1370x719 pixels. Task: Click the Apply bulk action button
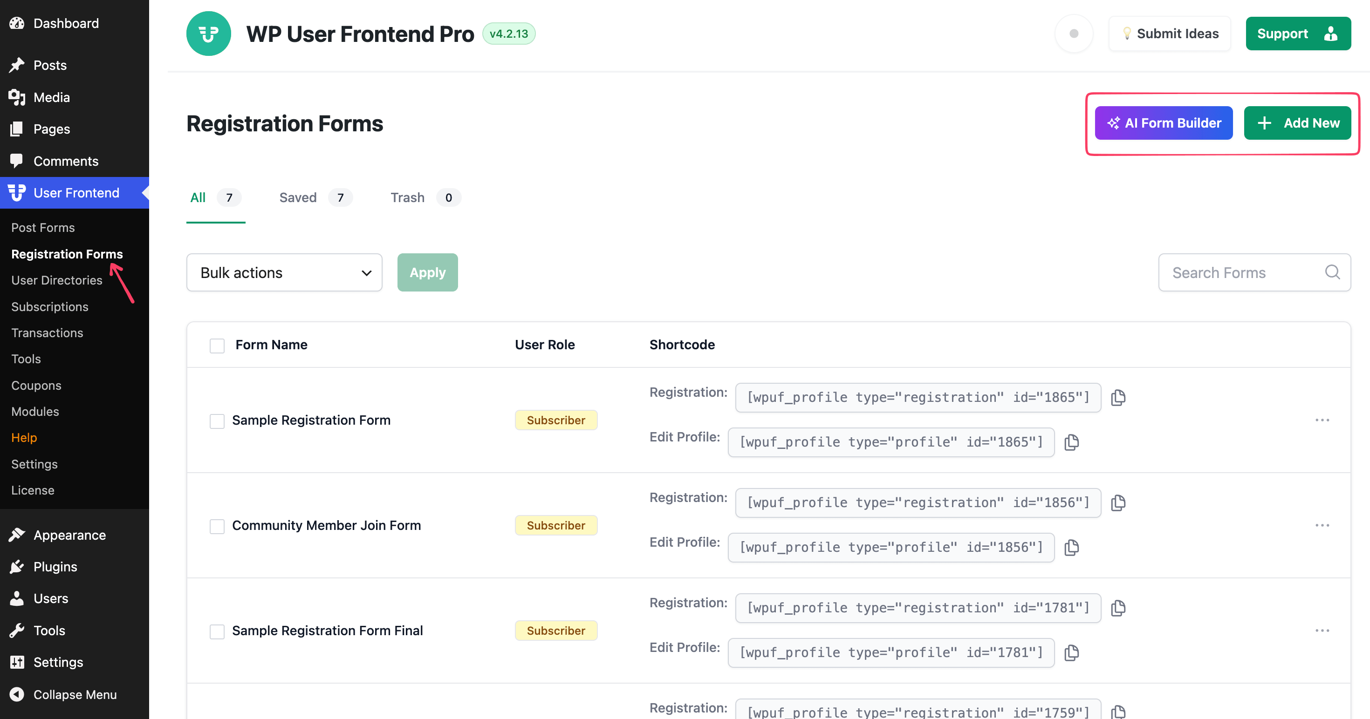click(x=428, y=272)
